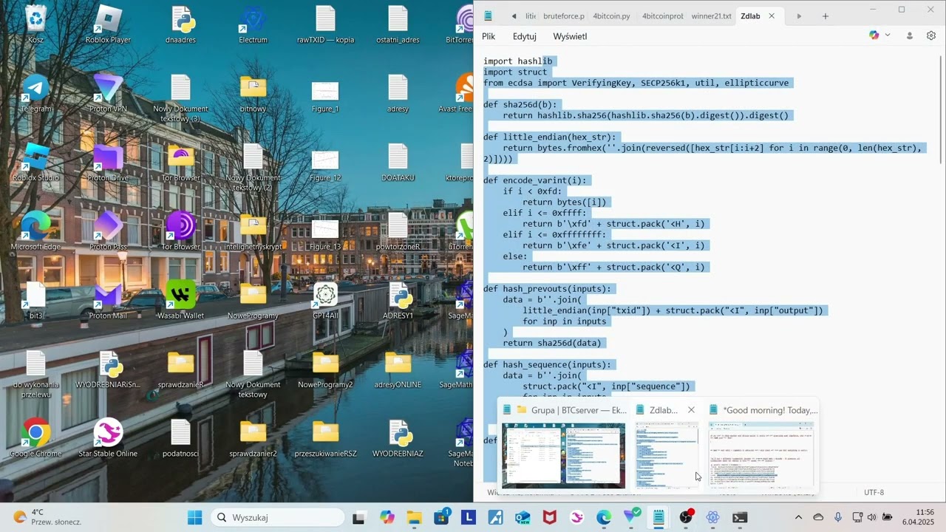Click the account profile icon in Notepad
Screen dimensions: 946x532
(x=910, y=35)
